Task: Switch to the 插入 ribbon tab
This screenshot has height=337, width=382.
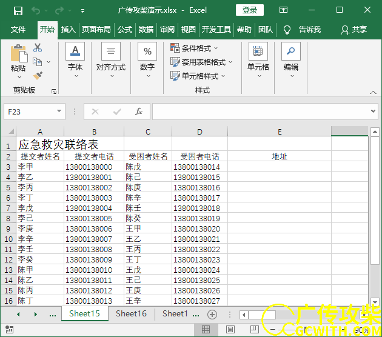Action: point(68,30)
